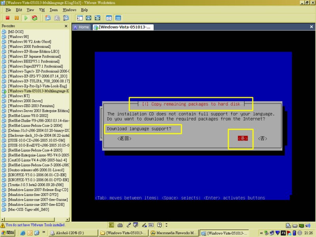Open language bar options dropdown arrow
Screen dimensions: 316x237
[x=166, y=225]
